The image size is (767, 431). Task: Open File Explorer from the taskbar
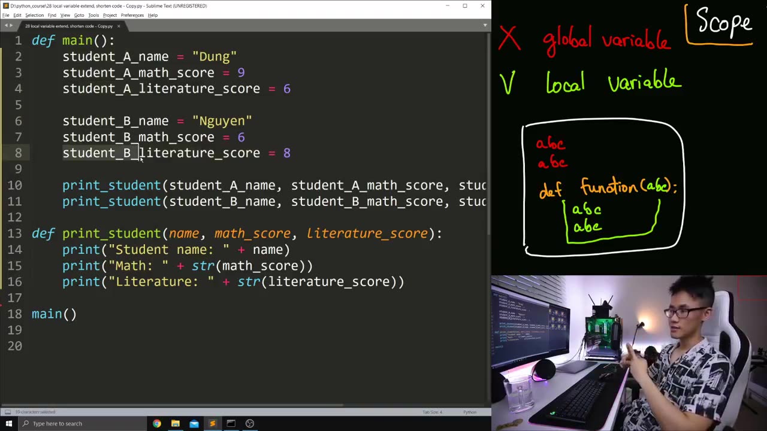175,423
